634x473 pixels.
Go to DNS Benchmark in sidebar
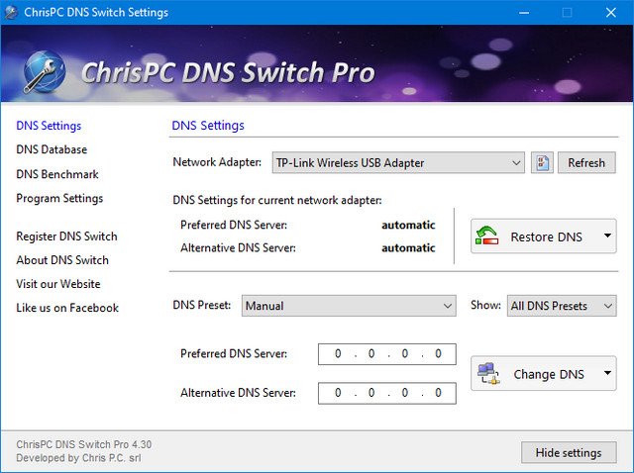[x=57, y=174]
